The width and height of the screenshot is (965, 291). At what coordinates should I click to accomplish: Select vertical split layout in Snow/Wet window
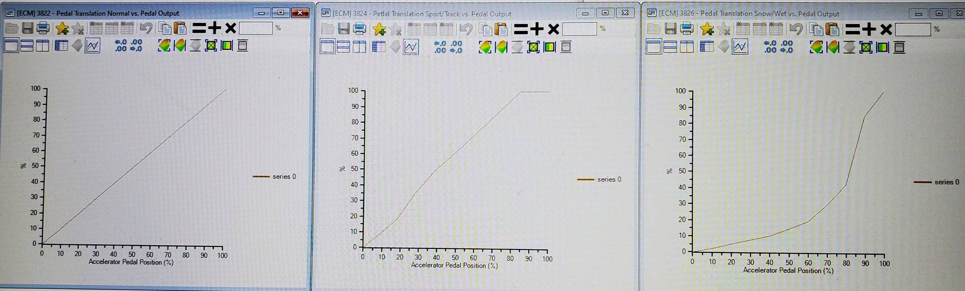click(687, 47)
